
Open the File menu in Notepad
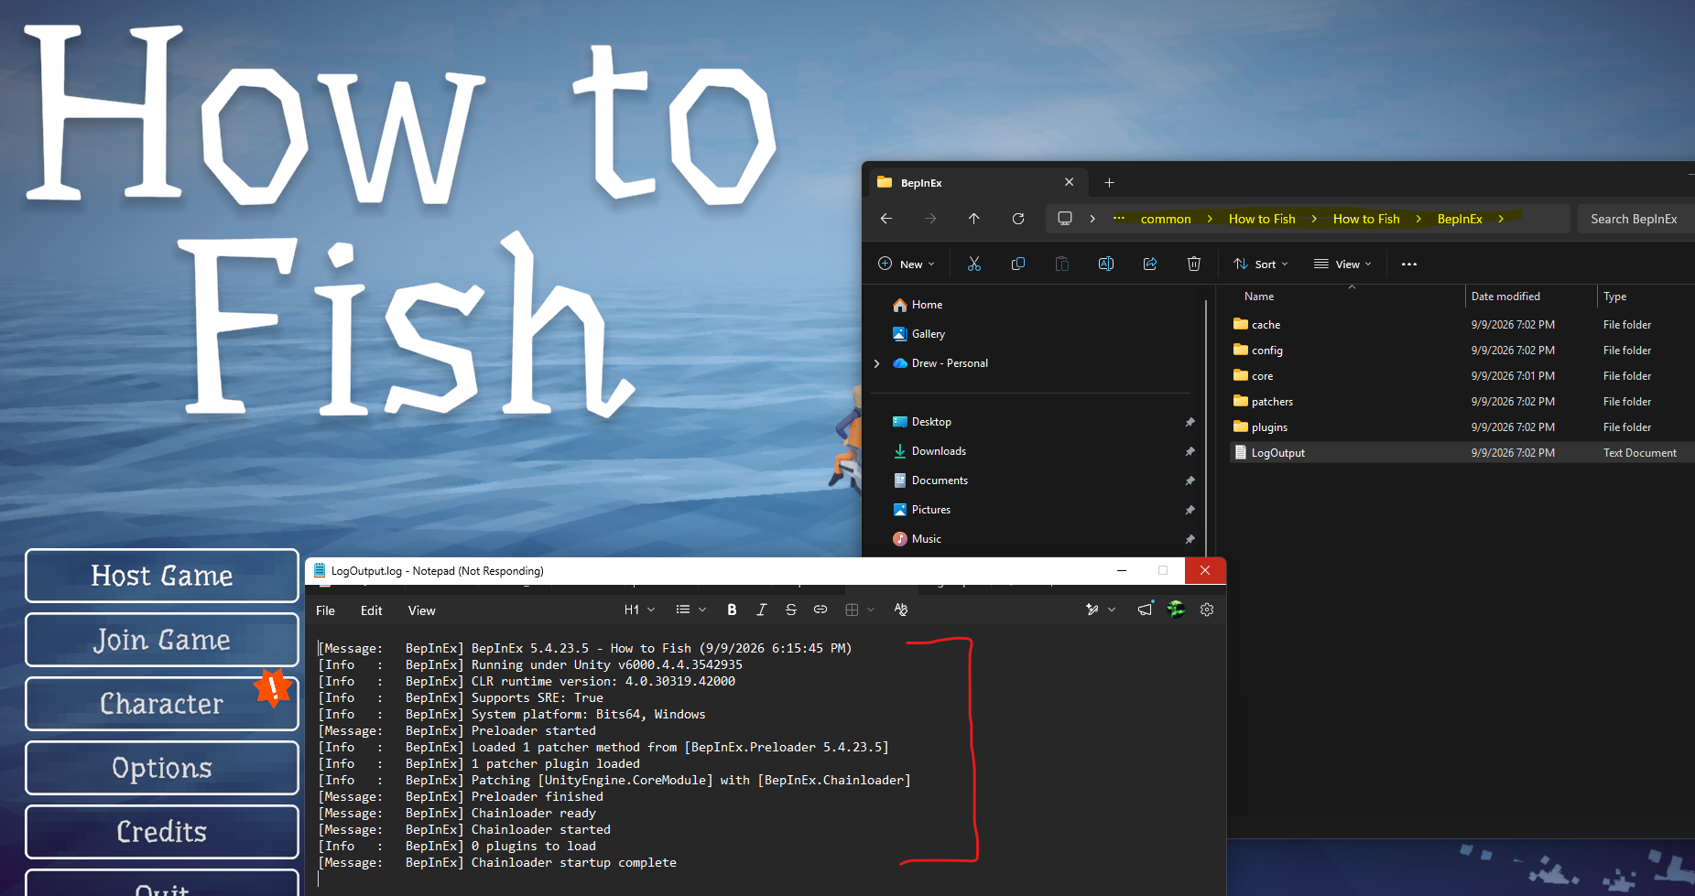(325, 610)
